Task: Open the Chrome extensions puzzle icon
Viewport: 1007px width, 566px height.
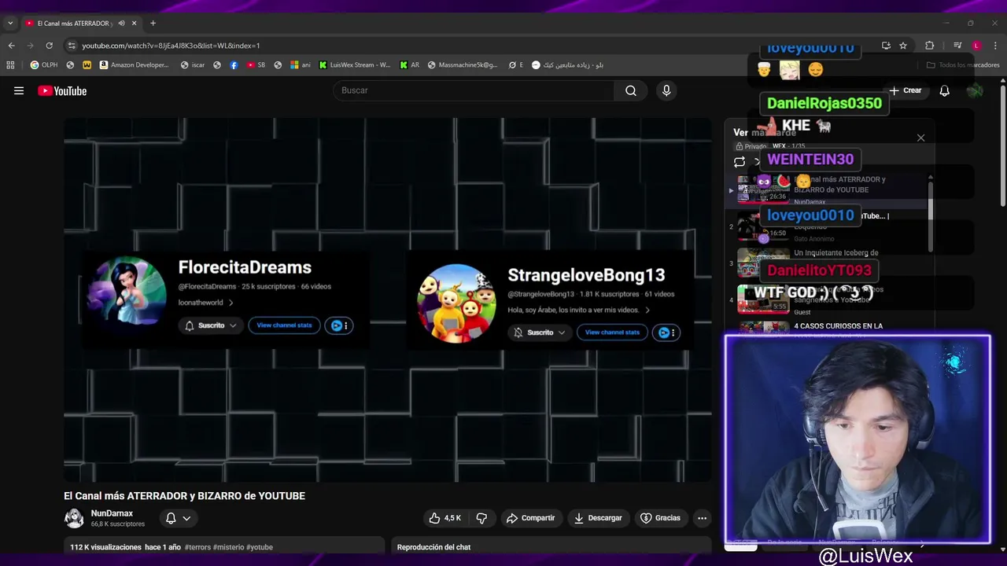Action: (929, 46)
